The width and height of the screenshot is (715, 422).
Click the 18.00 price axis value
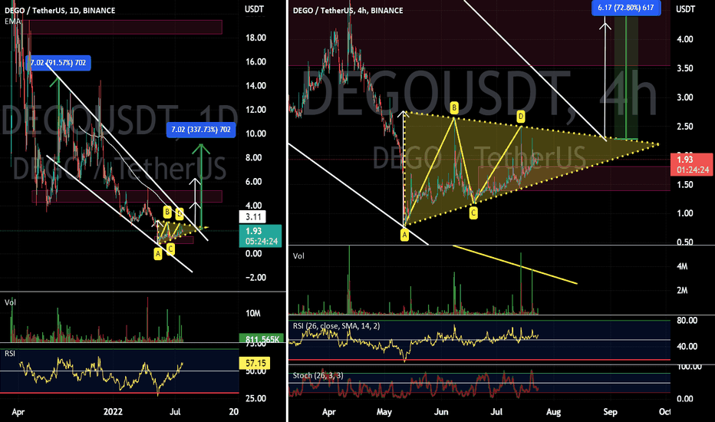tap(255, 38)
